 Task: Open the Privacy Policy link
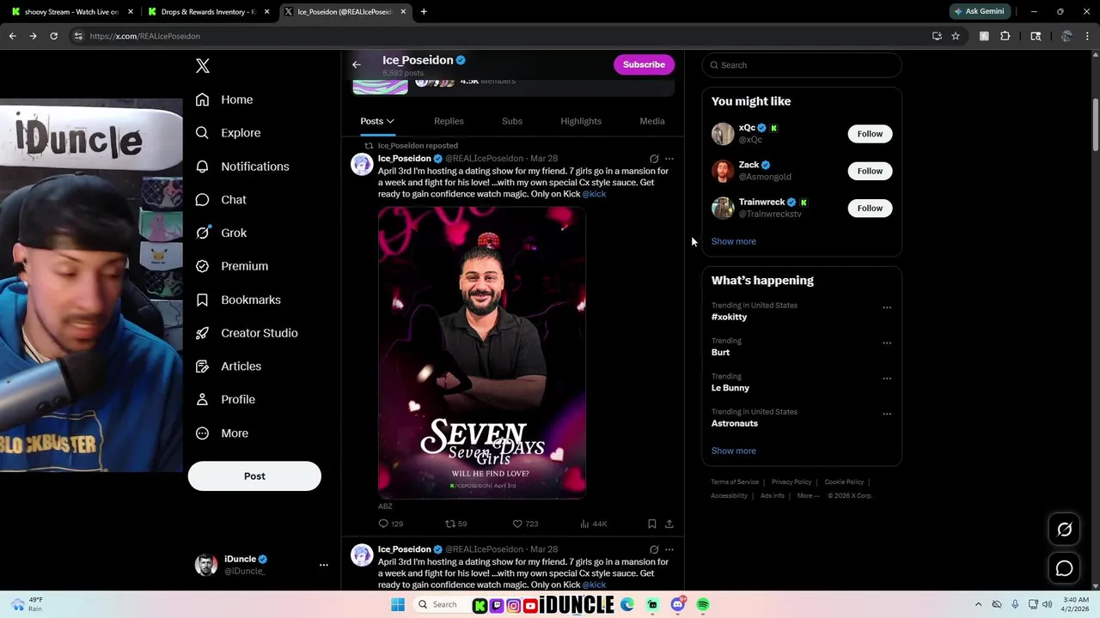(791, 482)
